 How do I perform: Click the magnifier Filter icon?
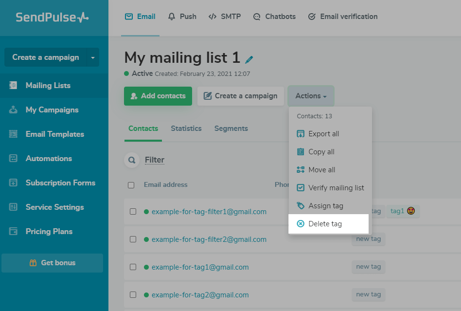coord(131,160)
